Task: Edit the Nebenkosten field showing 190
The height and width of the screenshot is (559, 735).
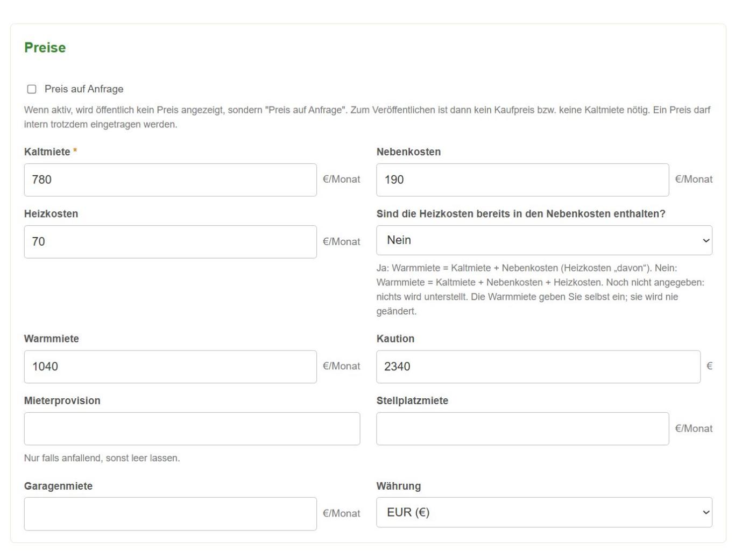Action: click(x=522, y=180)
